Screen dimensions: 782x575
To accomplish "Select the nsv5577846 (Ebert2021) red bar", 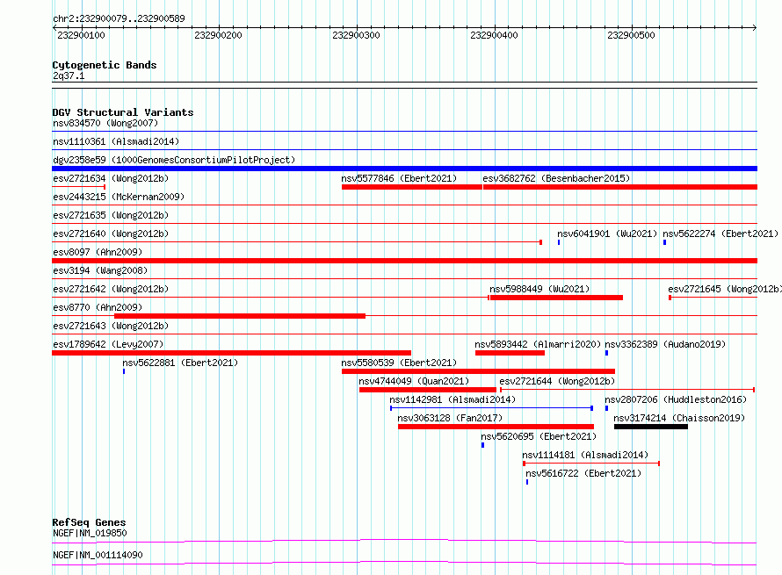I will pos(412,187).
